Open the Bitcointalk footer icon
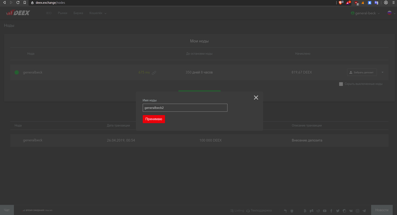This screenshot has height=215, width=397. pos(305,211)
